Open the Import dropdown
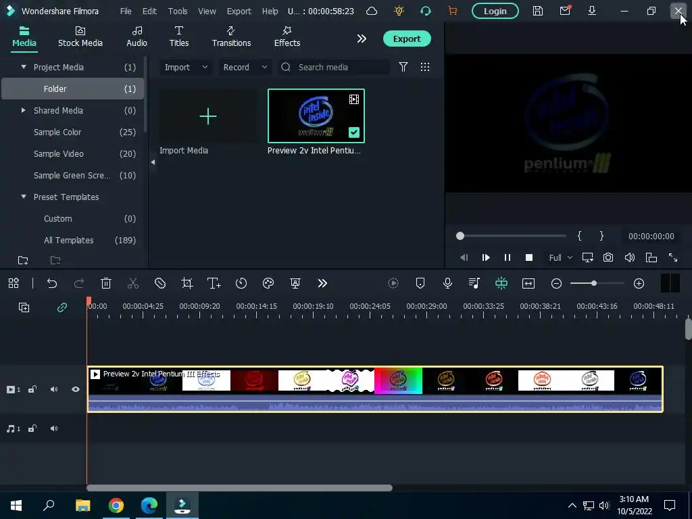This screenshot has height=519, width=692. (x=186, y=67)
